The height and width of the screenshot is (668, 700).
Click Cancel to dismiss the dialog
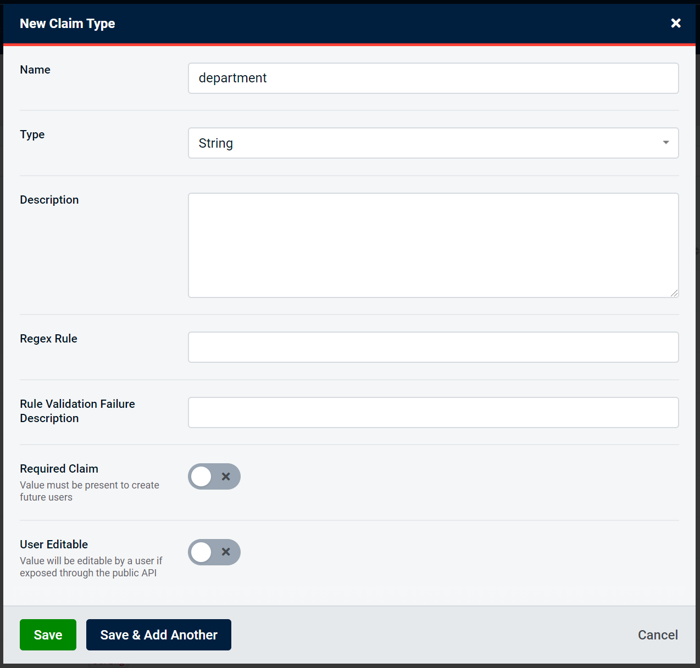tap(657, 635)
